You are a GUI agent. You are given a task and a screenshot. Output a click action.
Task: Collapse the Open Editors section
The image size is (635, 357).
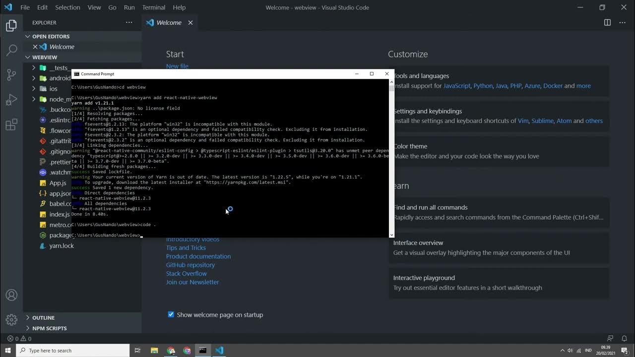[x=82, y=36]
